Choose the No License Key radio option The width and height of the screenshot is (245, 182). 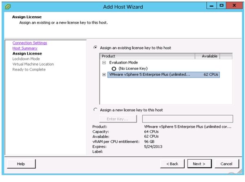coord(114,68)
